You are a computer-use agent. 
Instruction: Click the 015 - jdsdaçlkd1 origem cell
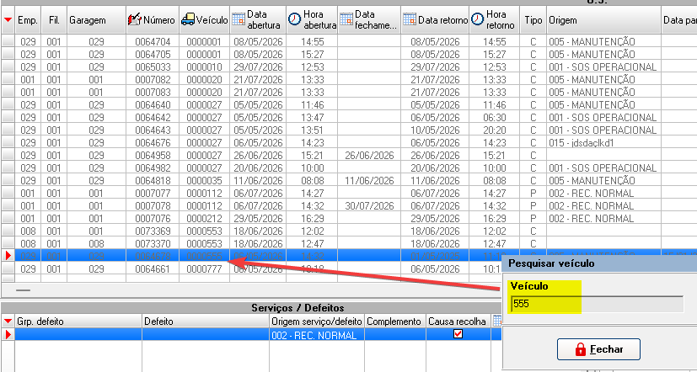point(603,143)
